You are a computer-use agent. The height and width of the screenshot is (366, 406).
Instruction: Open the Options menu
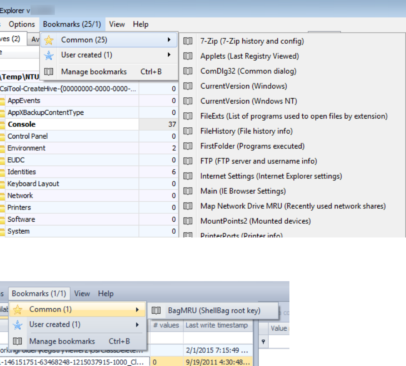click(22, 24)
